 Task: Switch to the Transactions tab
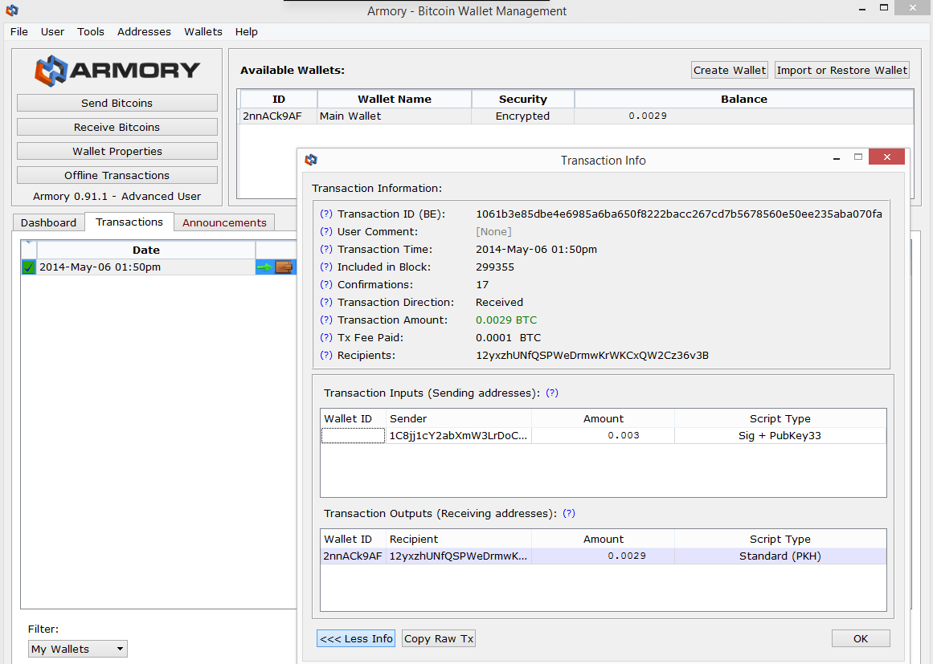tap(129, 222)
